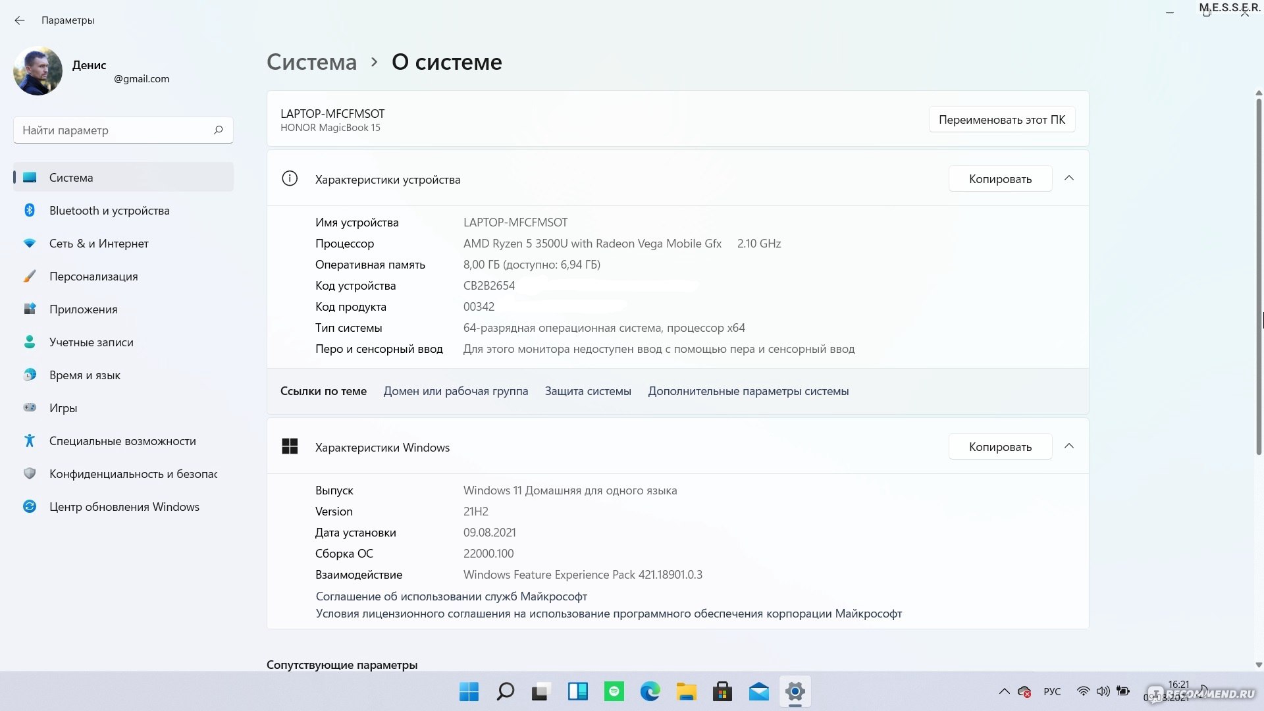Viewport: 1264px width, 711px height.
Task: Launch Microsoft Edge from the taskbar
Action: [x=650, y=691]
